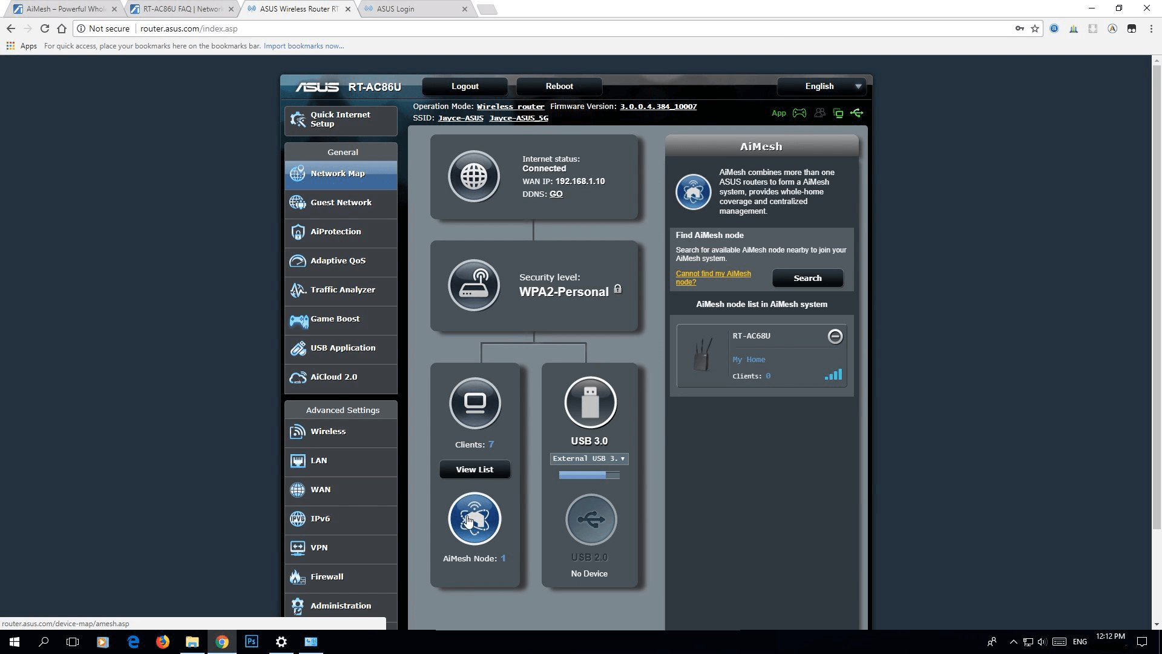Expand the External USB 3 dropdown
The width and height of the screenshot is (1162, 654).
coord(589,459)
